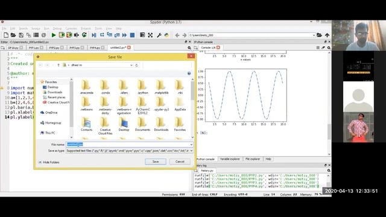The height and width of the screenshot is (217, 386).
Task: Click the Maximize current pane icon
Action: [142, 35]
